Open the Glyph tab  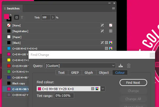[x=89, y=72]
